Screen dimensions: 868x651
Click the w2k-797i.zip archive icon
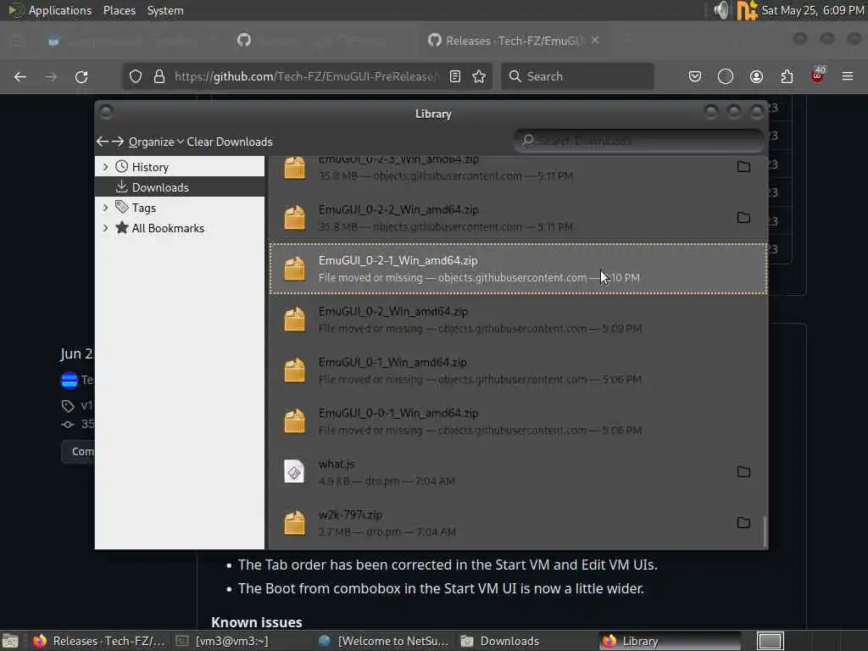294,522
